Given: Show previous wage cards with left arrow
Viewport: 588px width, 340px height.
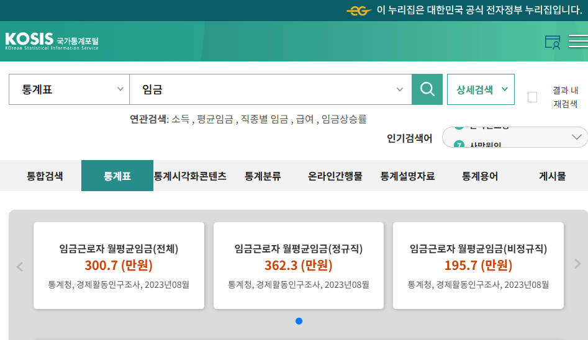Looking at the screenshot, I should [x=20, y=267].
